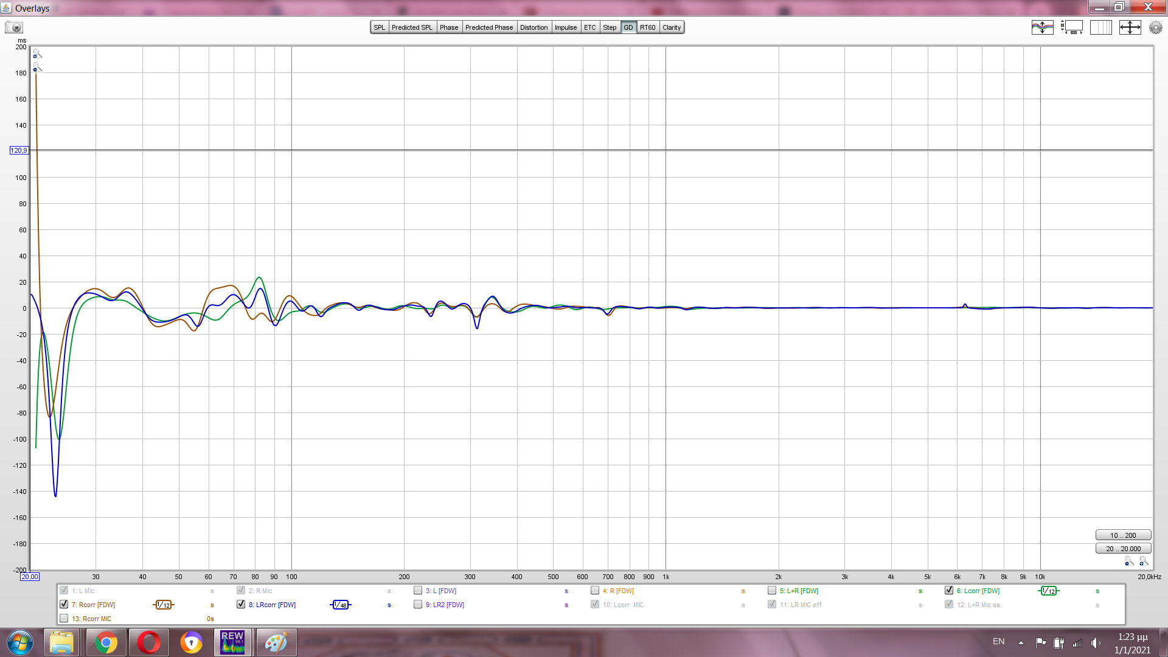This screenshot has height=657, width=1168.
Task: Open graph controls gear icon
Action: pyautogui.click(x=1155, y=27)
